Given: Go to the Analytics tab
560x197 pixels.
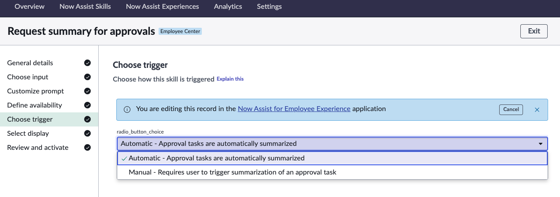Looking at the screenshot, I should coord(228,7).
